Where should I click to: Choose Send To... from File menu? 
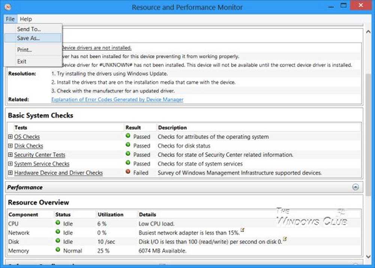(x=33, y=29)
